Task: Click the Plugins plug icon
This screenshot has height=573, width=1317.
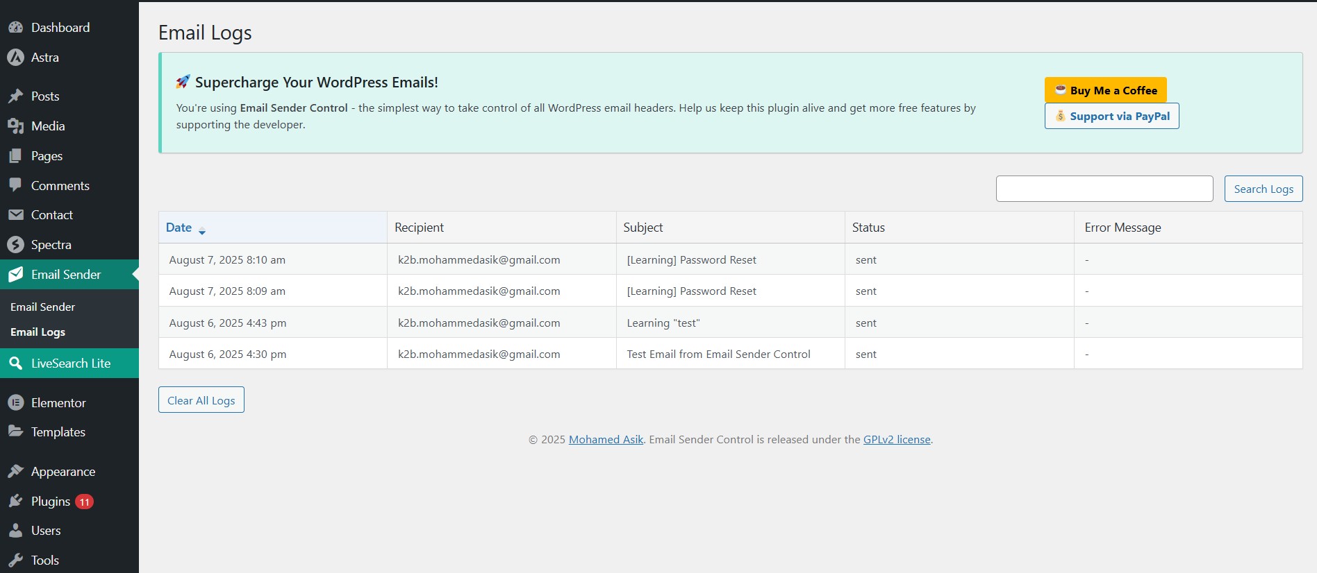Action: [x=15, y=502]
